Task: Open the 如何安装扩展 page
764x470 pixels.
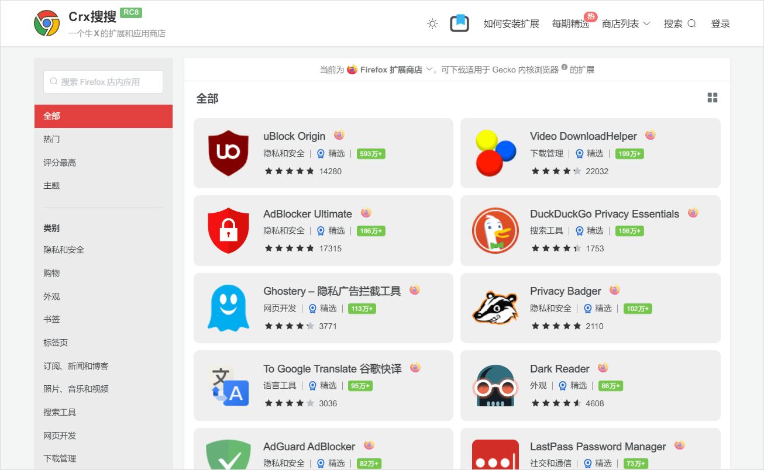Action: 511,24
